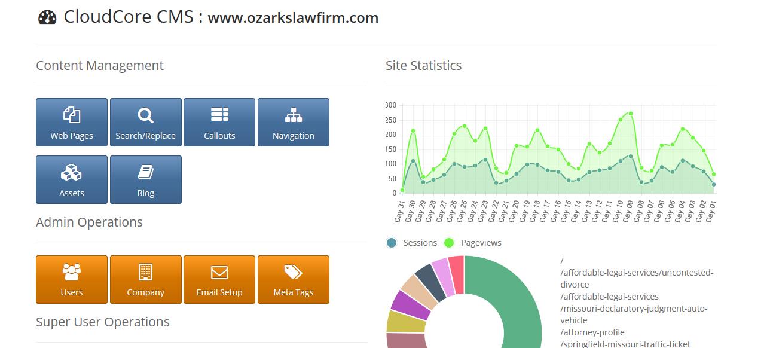Viewport: 773px width, 348px height.
Task: Open the Navigation editor
Action: pyautogui.click(x=293, y=123)
